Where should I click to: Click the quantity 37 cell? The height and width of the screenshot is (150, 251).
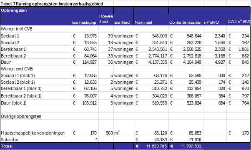coord(110,49)
